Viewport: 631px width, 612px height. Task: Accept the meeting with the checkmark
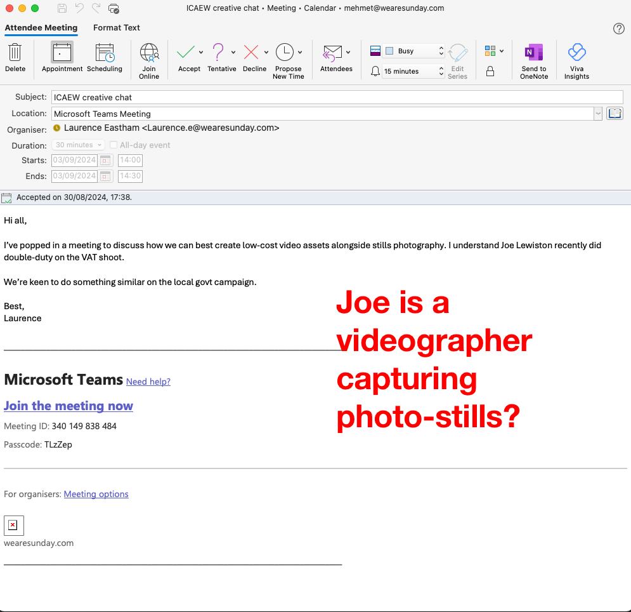(x=186, y=53)
